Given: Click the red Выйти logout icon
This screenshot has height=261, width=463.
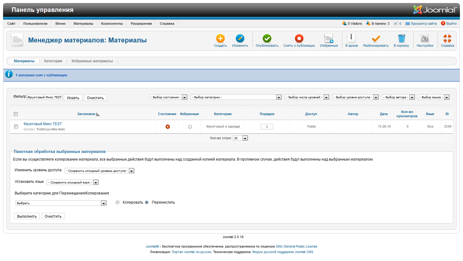Looking at the screenshot, I should tap(443, 23).
